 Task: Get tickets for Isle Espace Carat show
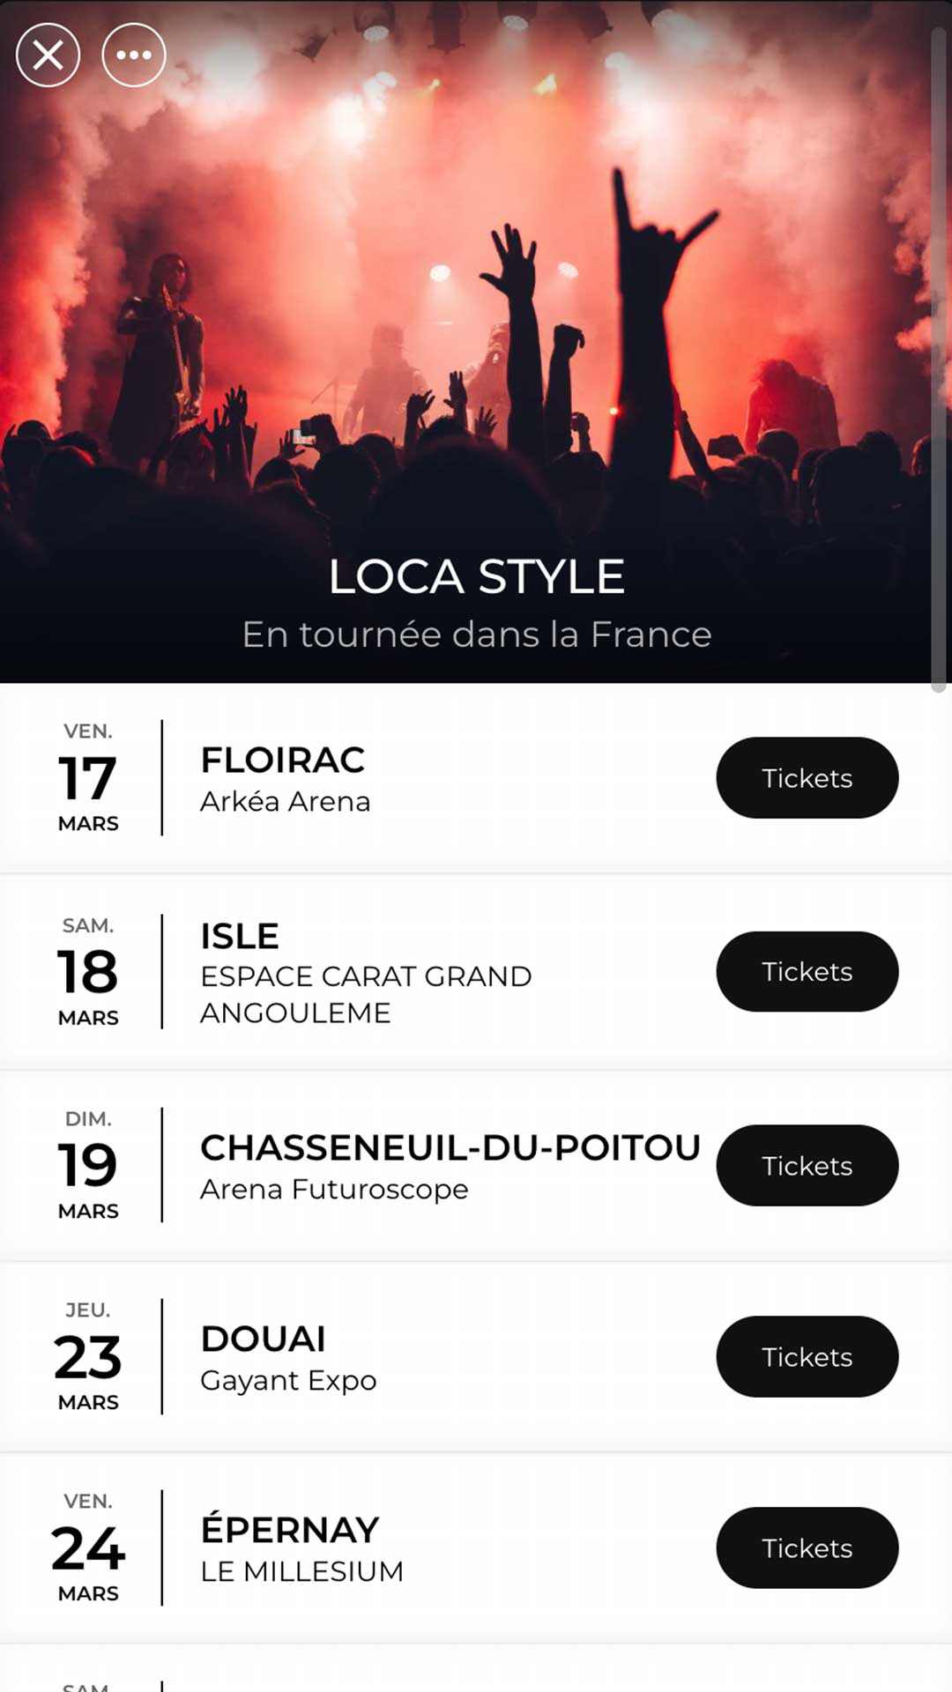(x=807, y=972)
